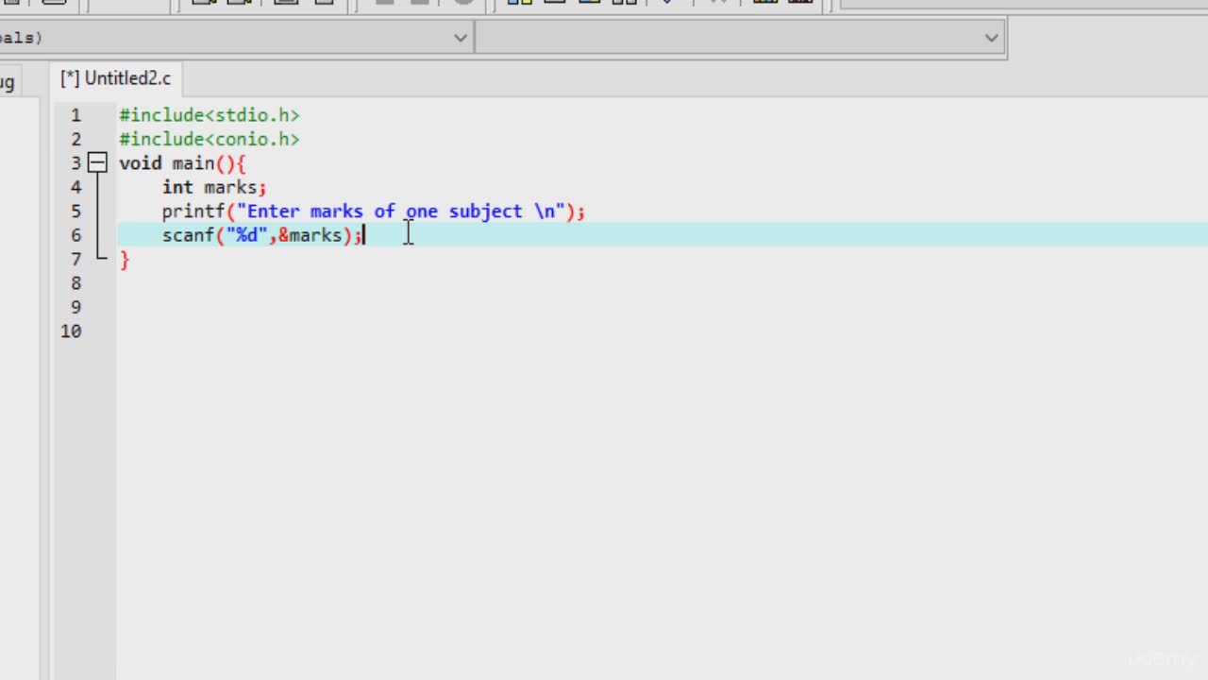
Task: Click line number 5 in the gutter
Action: [x=75, y=212]
